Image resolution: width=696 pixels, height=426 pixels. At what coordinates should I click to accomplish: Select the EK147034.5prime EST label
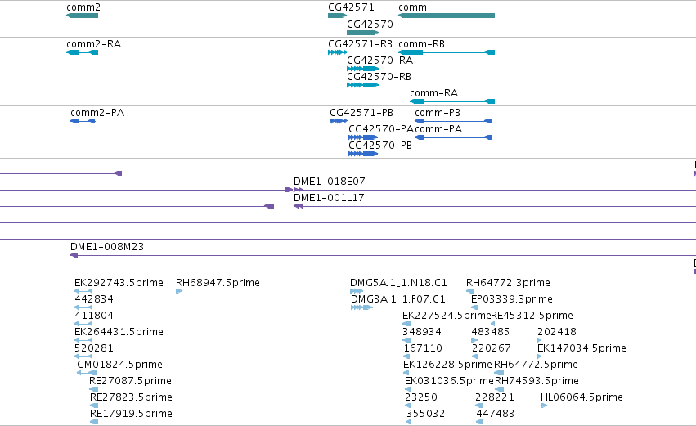tap(581, 348)
